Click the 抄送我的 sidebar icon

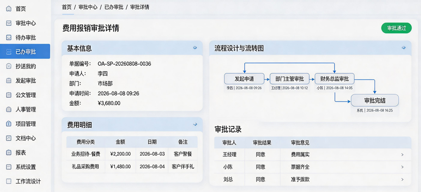8,66
